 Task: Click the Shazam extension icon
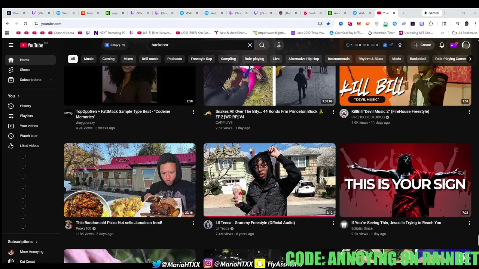(394, 24)
